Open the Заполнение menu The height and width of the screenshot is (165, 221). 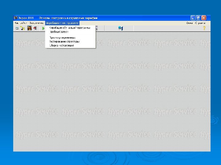[x=37, y=23]
